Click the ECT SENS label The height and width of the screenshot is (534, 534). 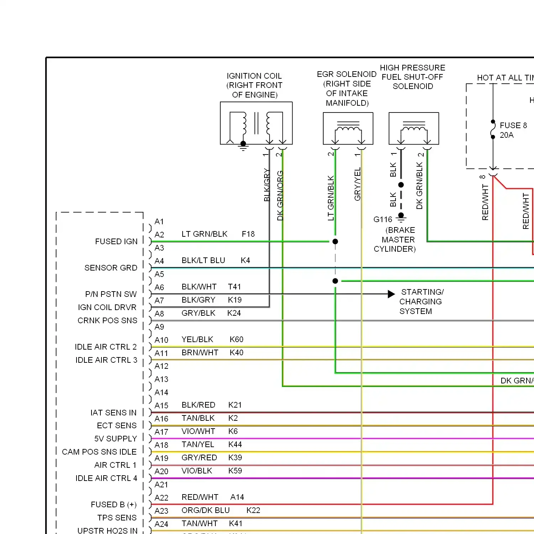click(117, 425)
